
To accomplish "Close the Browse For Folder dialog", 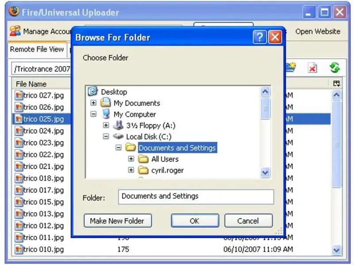I will pyautogui.click(x=275, y=37).
